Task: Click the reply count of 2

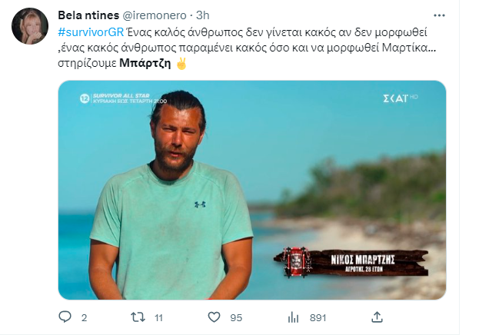Action: click(83, 317)
